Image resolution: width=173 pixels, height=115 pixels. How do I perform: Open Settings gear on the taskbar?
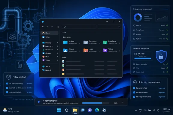click(x=104, y=110)
